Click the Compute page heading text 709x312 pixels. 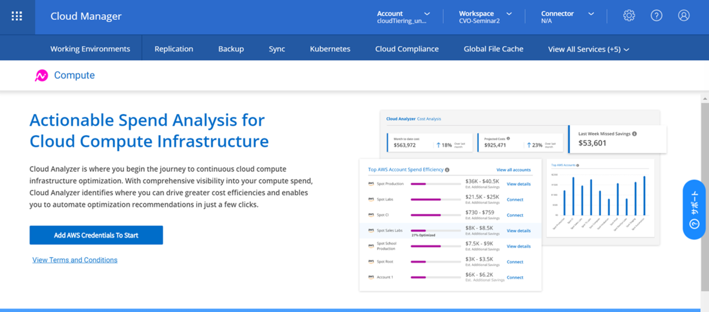74,76
